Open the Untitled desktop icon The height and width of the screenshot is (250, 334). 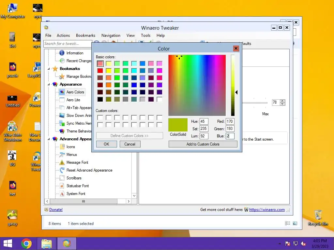12,101
